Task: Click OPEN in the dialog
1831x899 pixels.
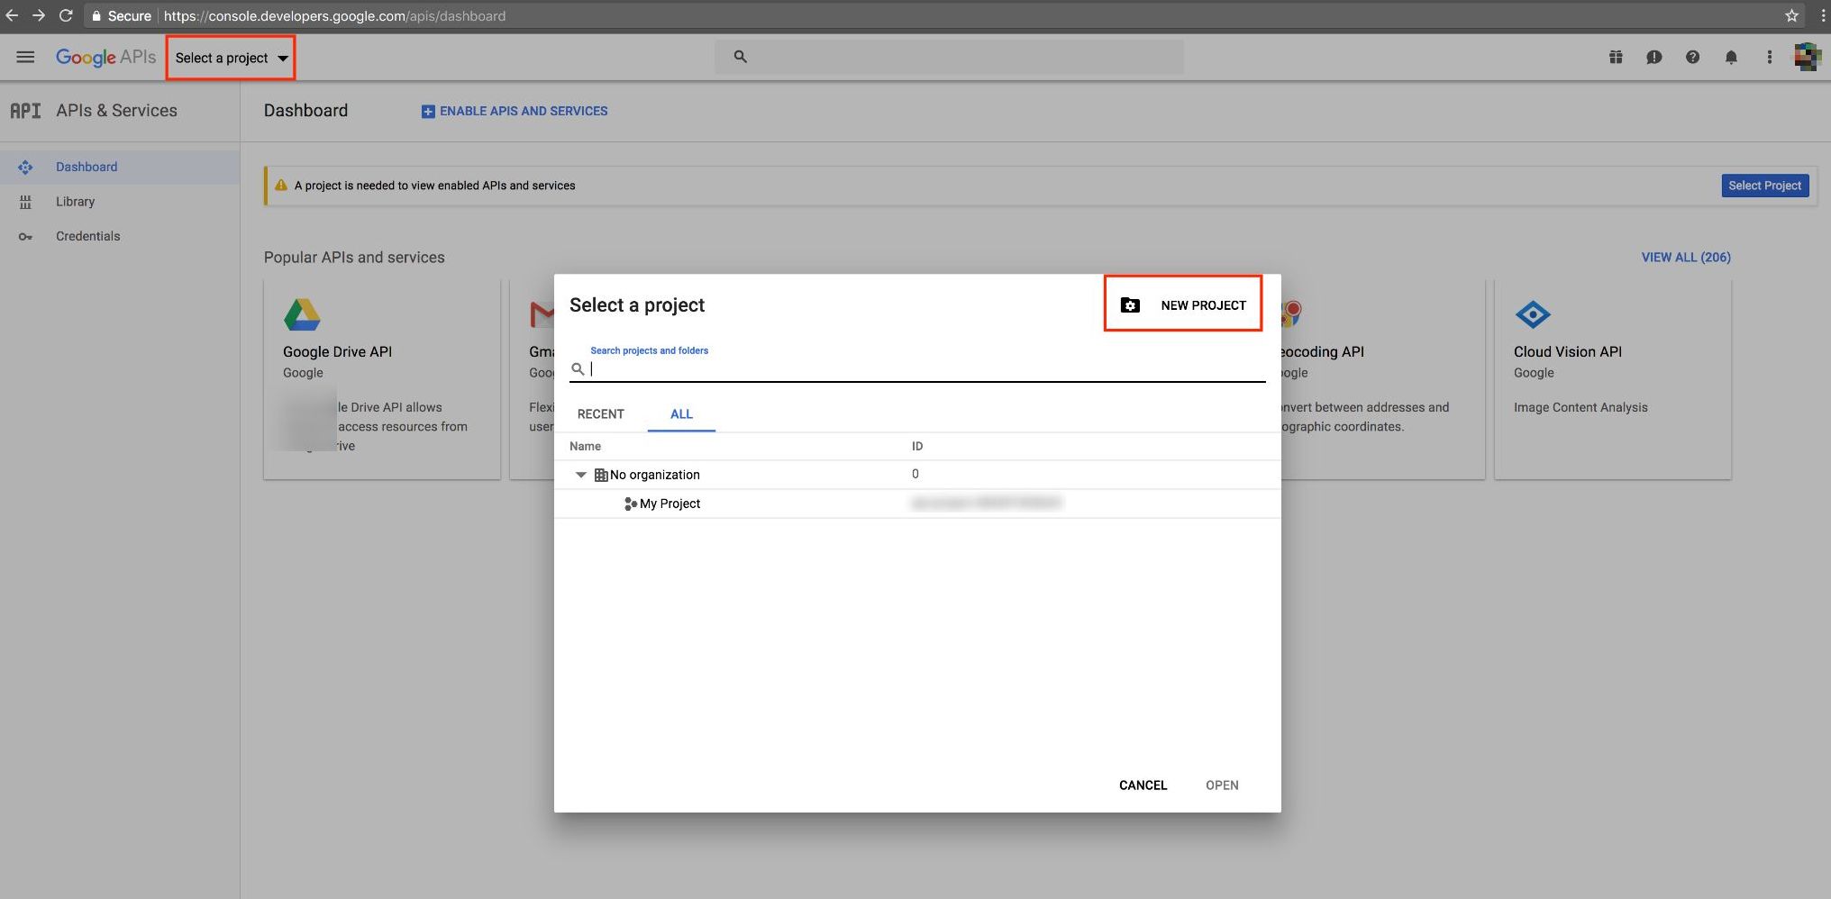Action: pyautogui.click(x=1222, y=785)
